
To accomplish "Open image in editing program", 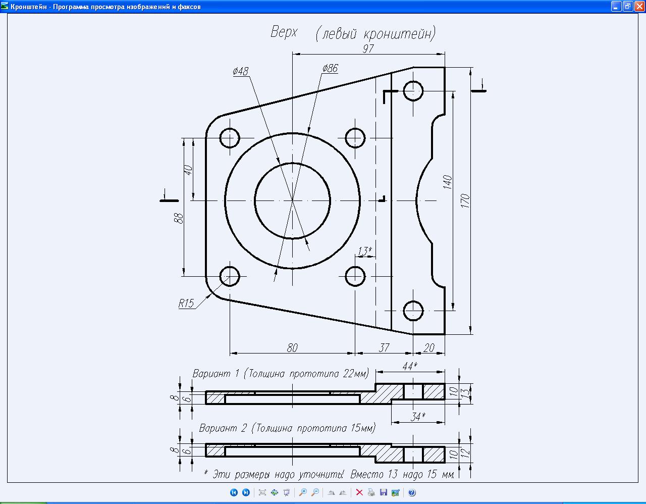I will click(x=396, y=492).
